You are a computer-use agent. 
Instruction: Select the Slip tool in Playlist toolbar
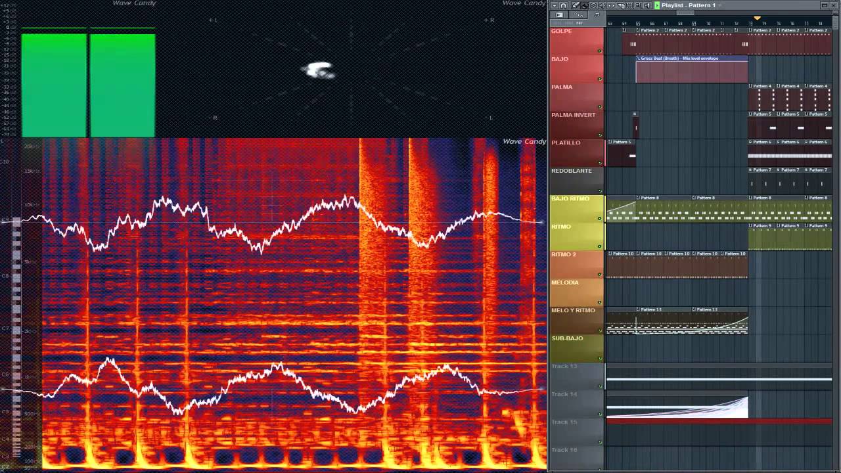[612, 5]
